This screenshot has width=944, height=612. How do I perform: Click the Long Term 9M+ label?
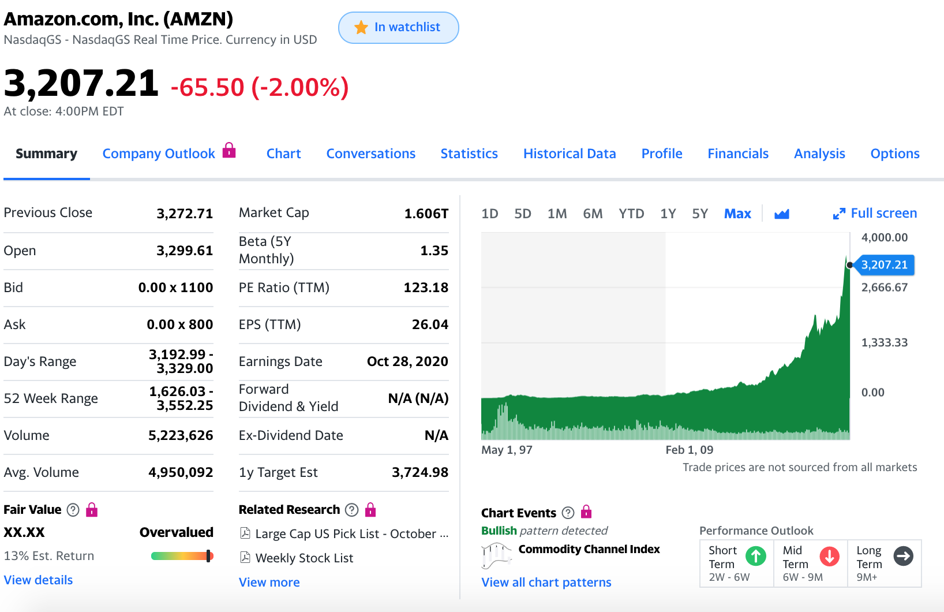867,577
